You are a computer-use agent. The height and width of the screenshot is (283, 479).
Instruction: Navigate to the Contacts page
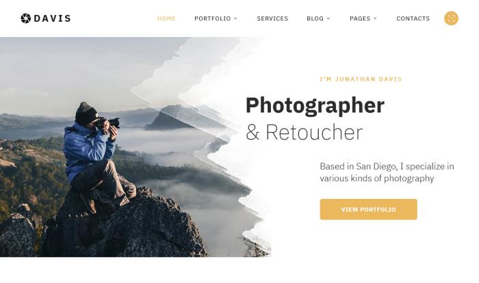(x=413, y=18)
